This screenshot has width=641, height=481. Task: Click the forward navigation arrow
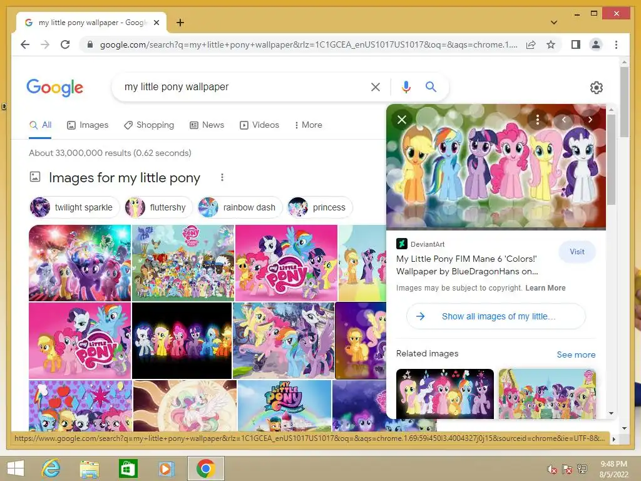45,44
